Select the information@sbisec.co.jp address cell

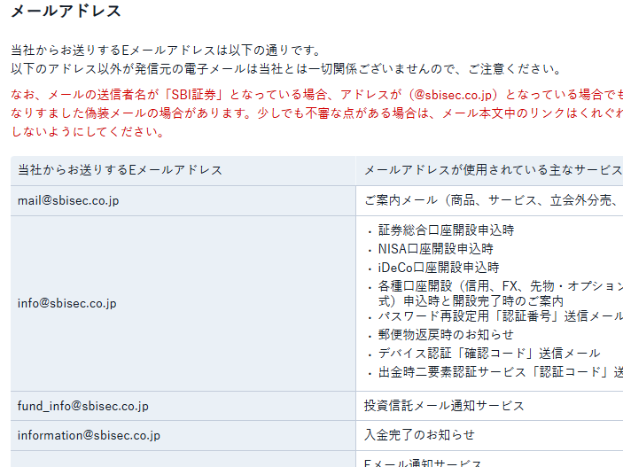coord(89,435)
